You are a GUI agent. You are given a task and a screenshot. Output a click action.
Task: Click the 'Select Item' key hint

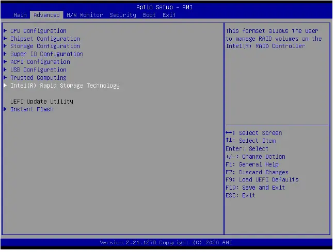[251, 141]
